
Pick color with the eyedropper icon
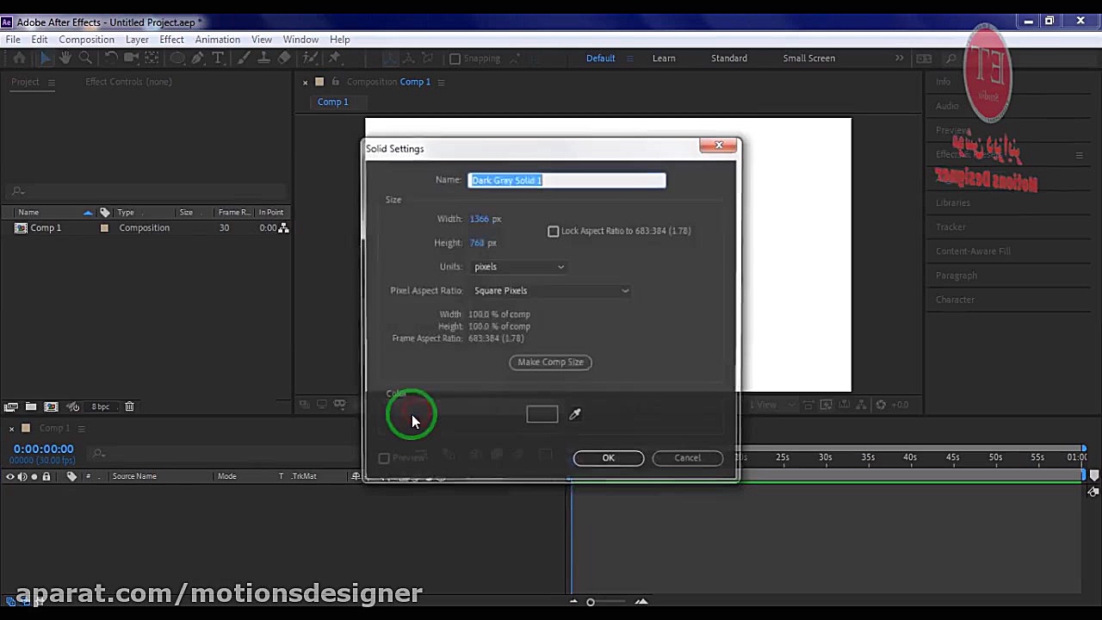(575, 414)
